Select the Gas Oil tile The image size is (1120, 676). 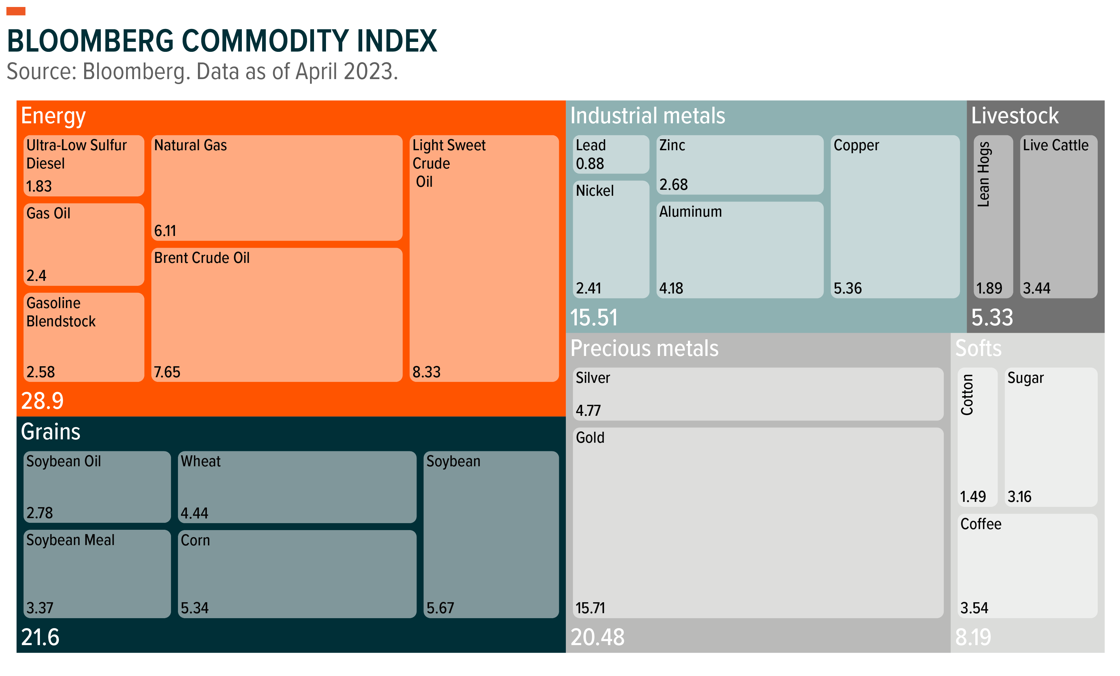tap(83, 244)
